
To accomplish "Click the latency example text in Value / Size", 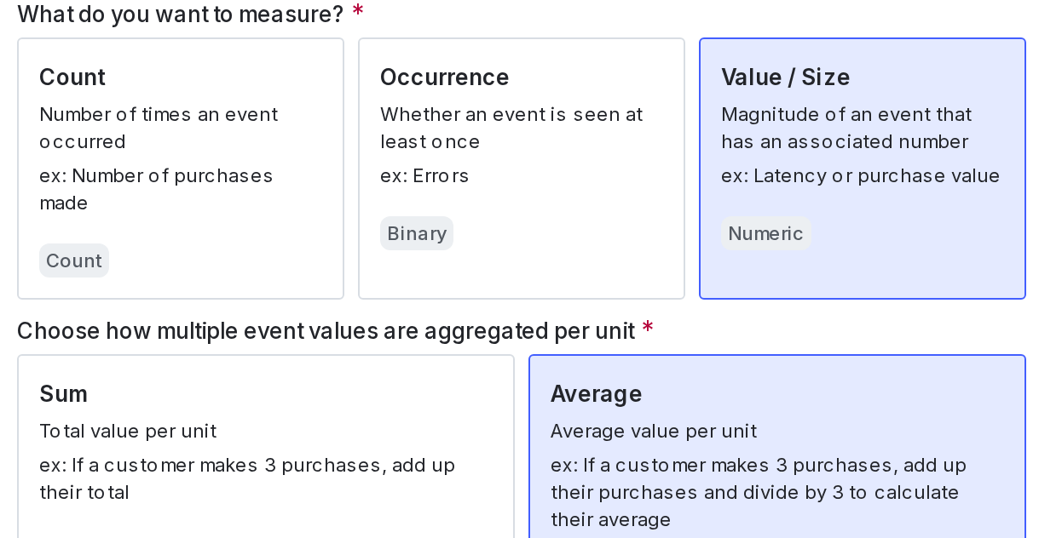I will tap(861, 175).
